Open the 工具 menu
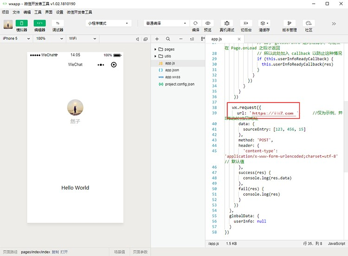 click(38, 12)
